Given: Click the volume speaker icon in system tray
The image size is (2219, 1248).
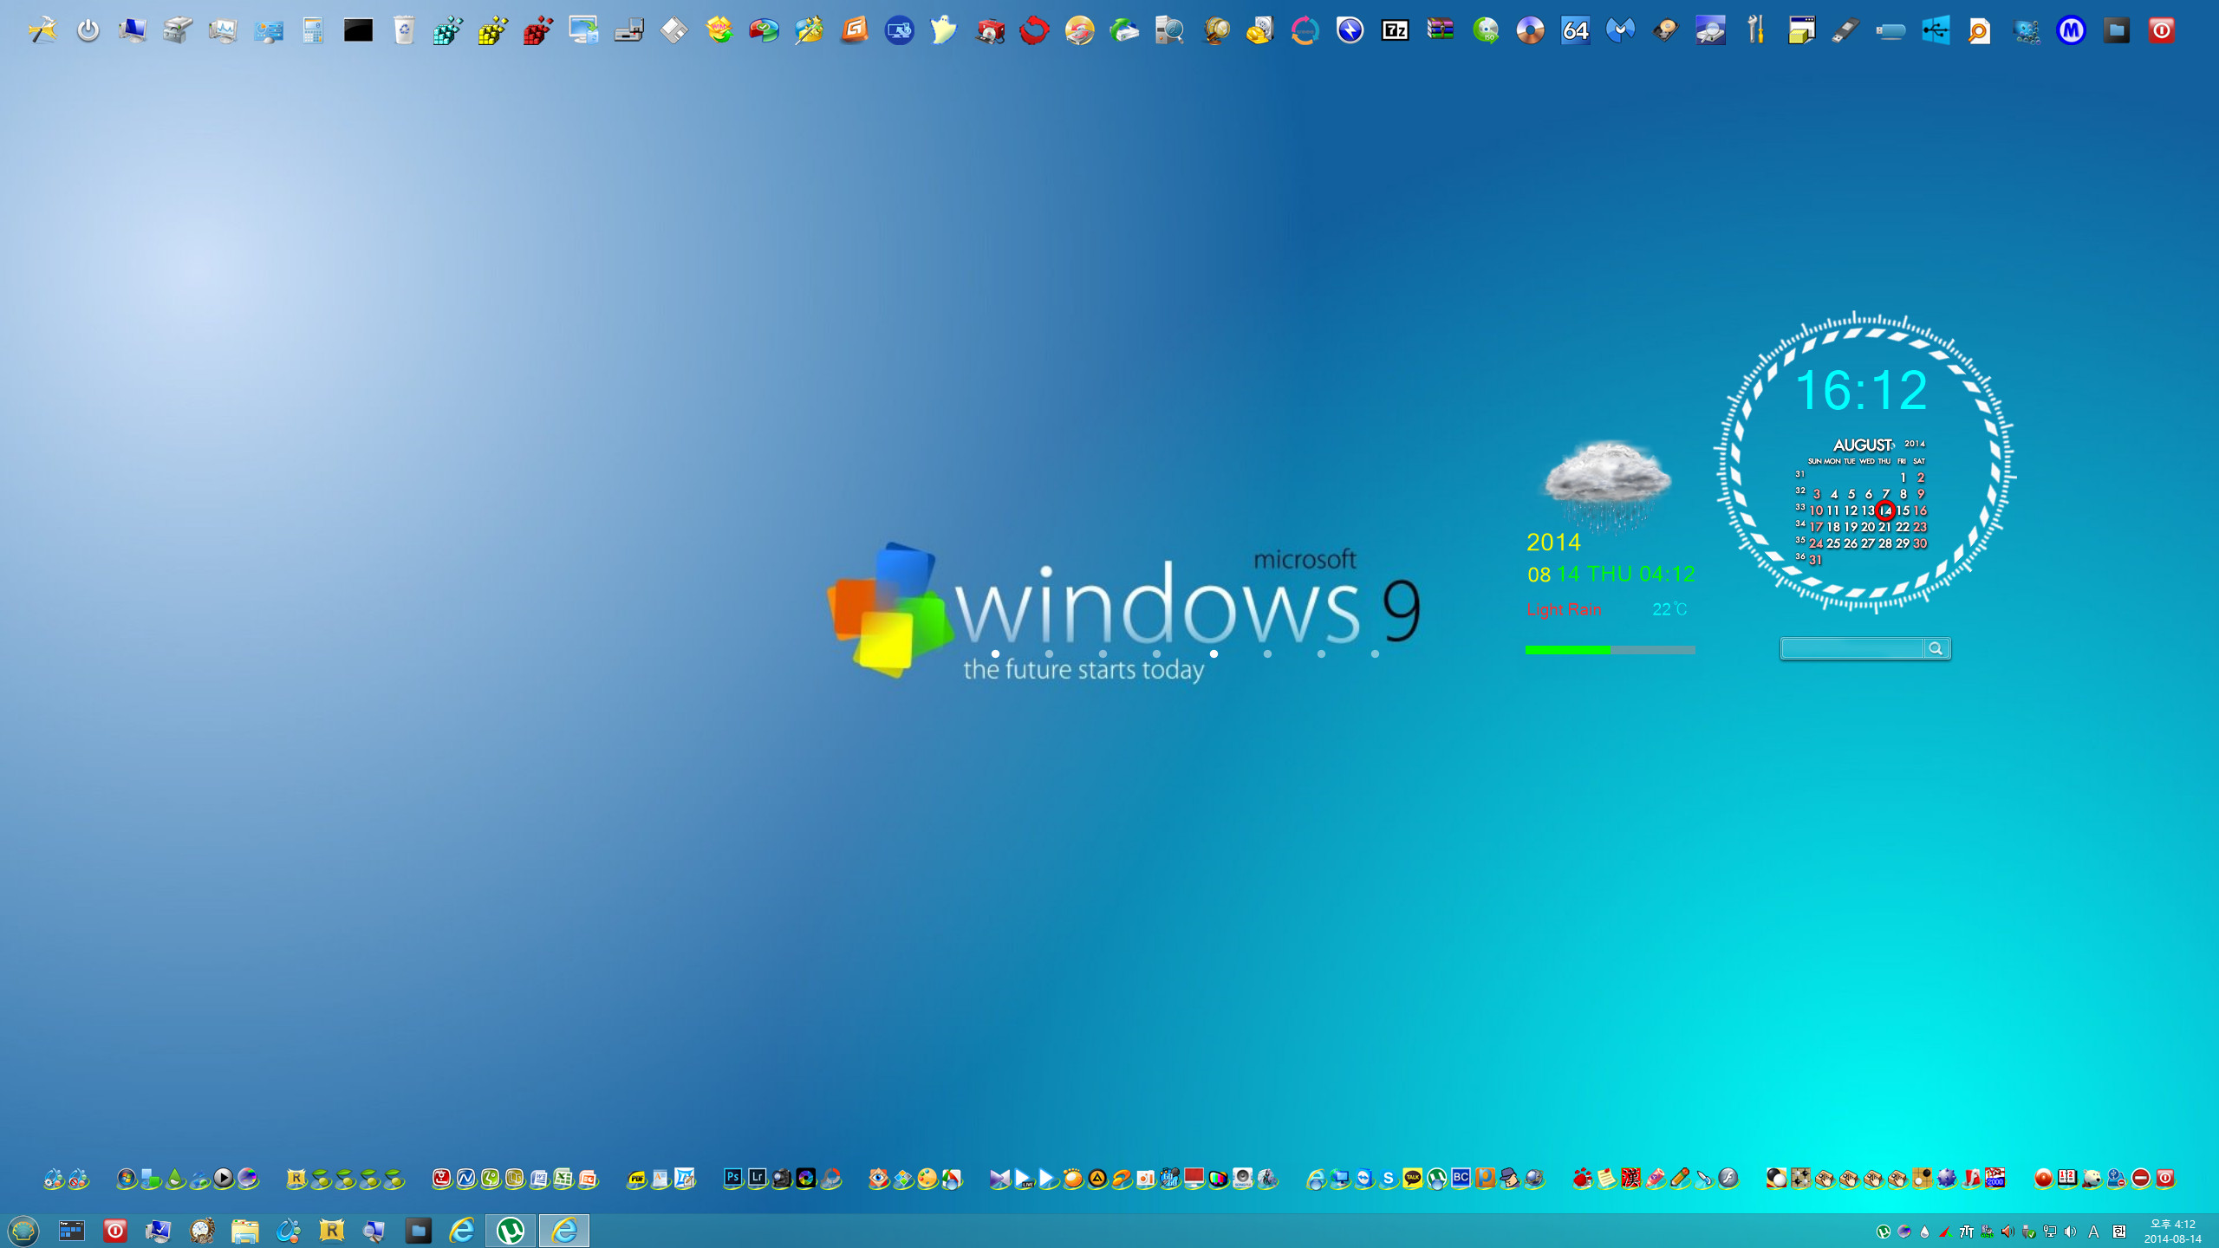Looking at the screenshot, I should [2070, 1232].
